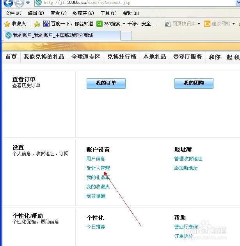Open 我能兑换的礼品 navigation item
The image size is (240, 246).
click(x=44, y=57)
